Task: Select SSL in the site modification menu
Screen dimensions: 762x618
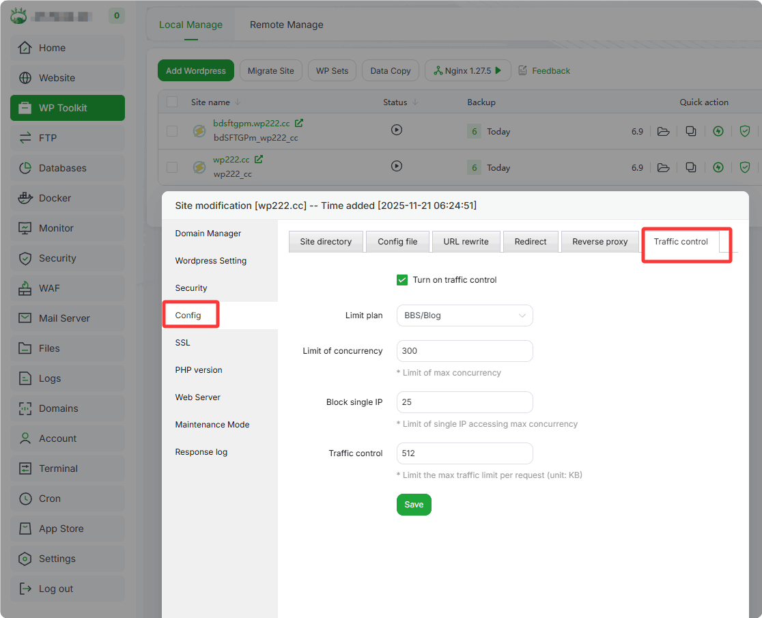Action: point(183,343)
